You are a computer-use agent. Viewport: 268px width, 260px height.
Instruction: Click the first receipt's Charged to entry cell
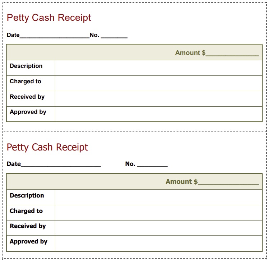(158, 83)
